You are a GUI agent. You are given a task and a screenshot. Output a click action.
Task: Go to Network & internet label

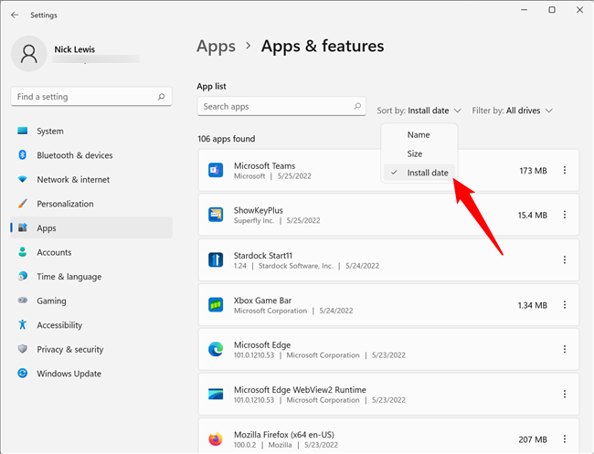tap(73, 179)
